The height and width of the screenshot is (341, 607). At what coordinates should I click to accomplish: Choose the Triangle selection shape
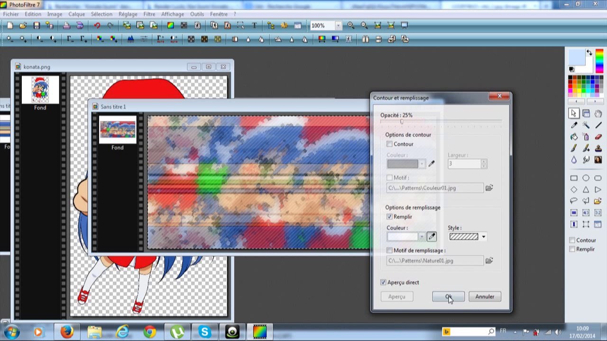[x=586, y=189]
